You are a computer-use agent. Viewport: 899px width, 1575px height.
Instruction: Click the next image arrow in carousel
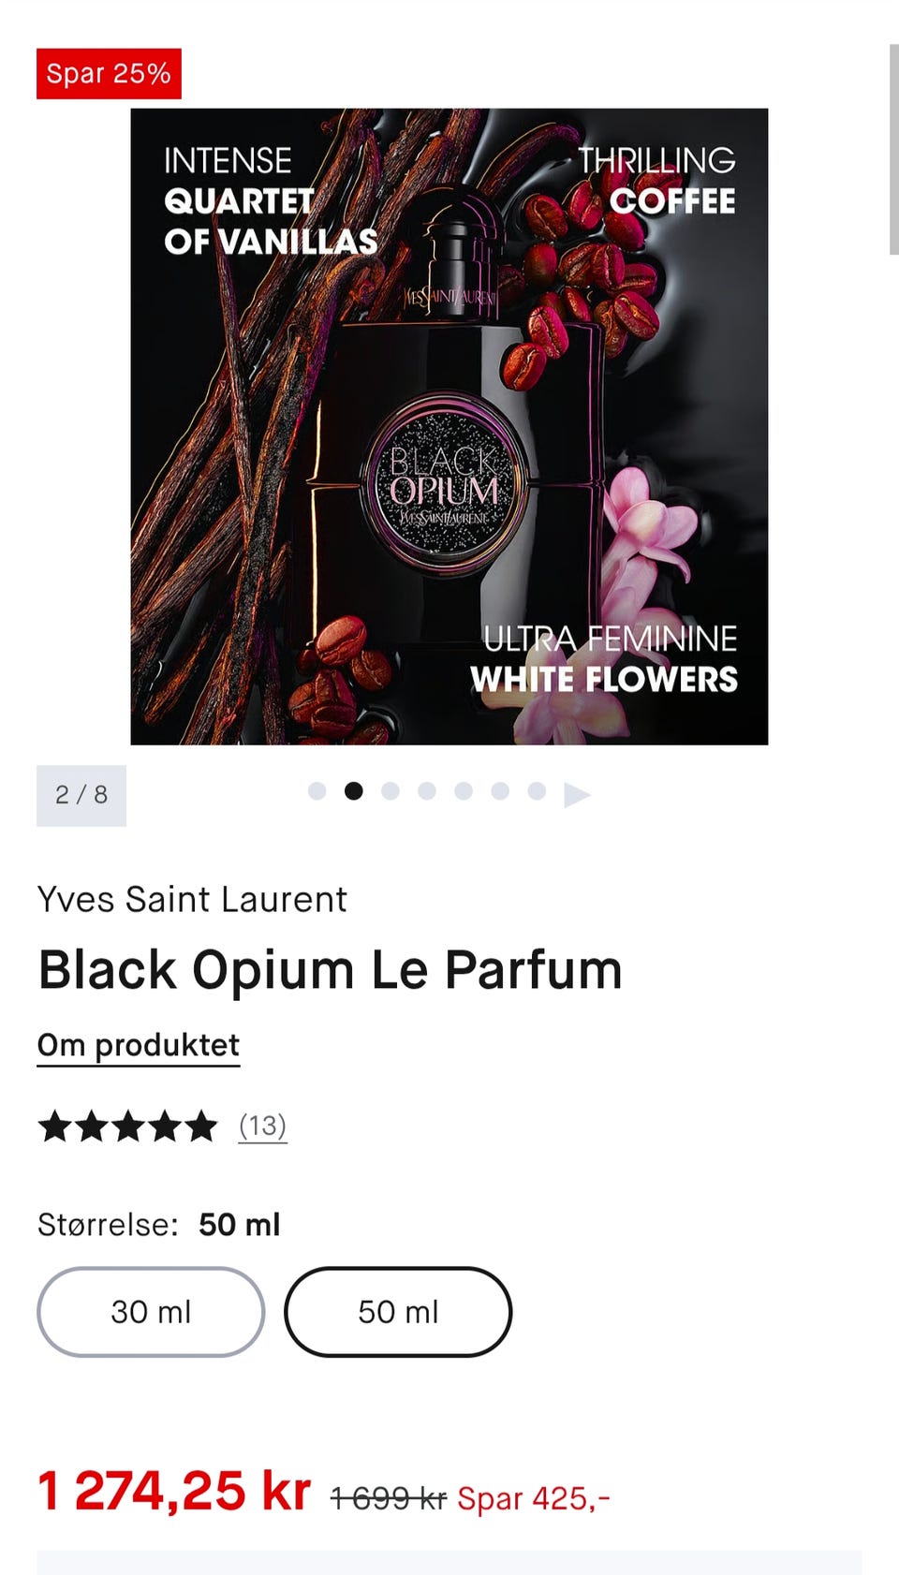click(x=577, y=794)
